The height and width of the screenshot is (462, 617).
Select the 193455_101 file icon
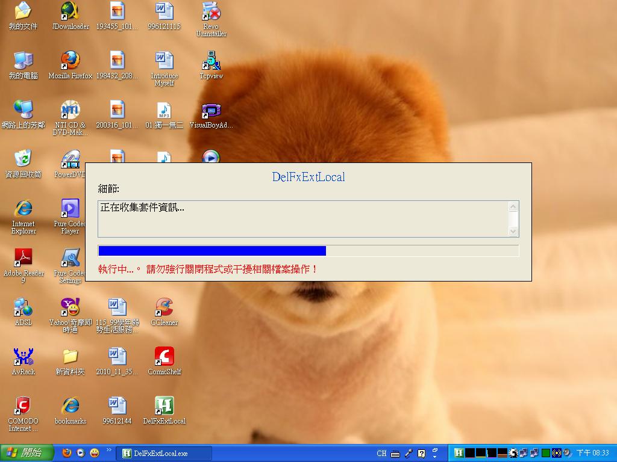click(117, 16)
